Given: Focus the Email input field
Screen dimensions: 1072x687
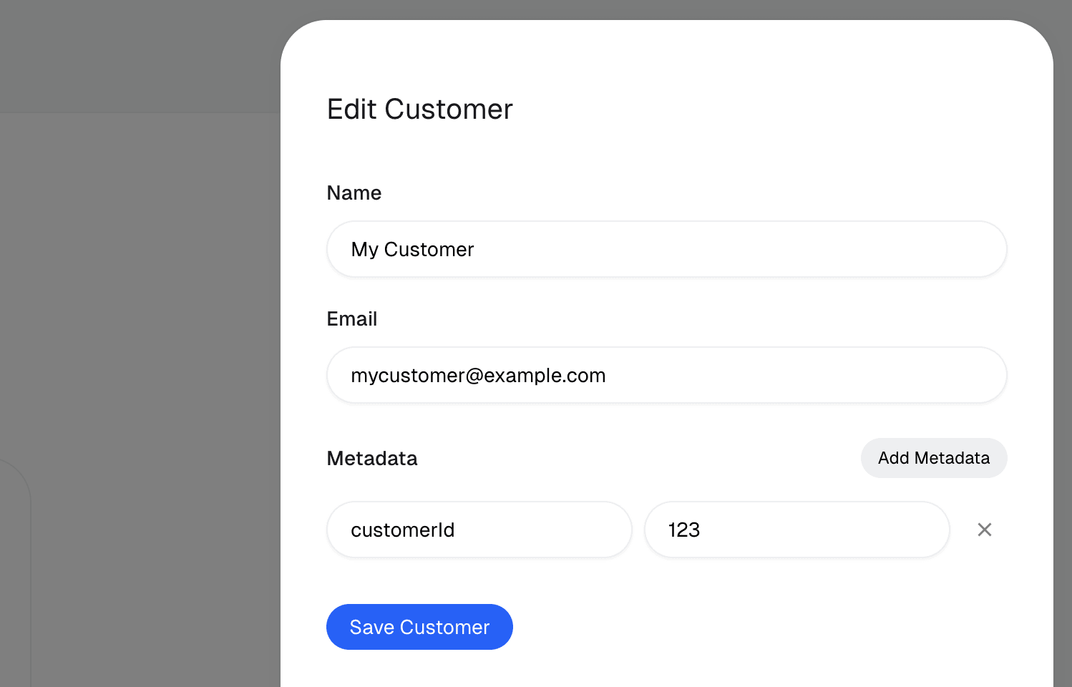Looking at the screenshot, I should pos(667,375).
